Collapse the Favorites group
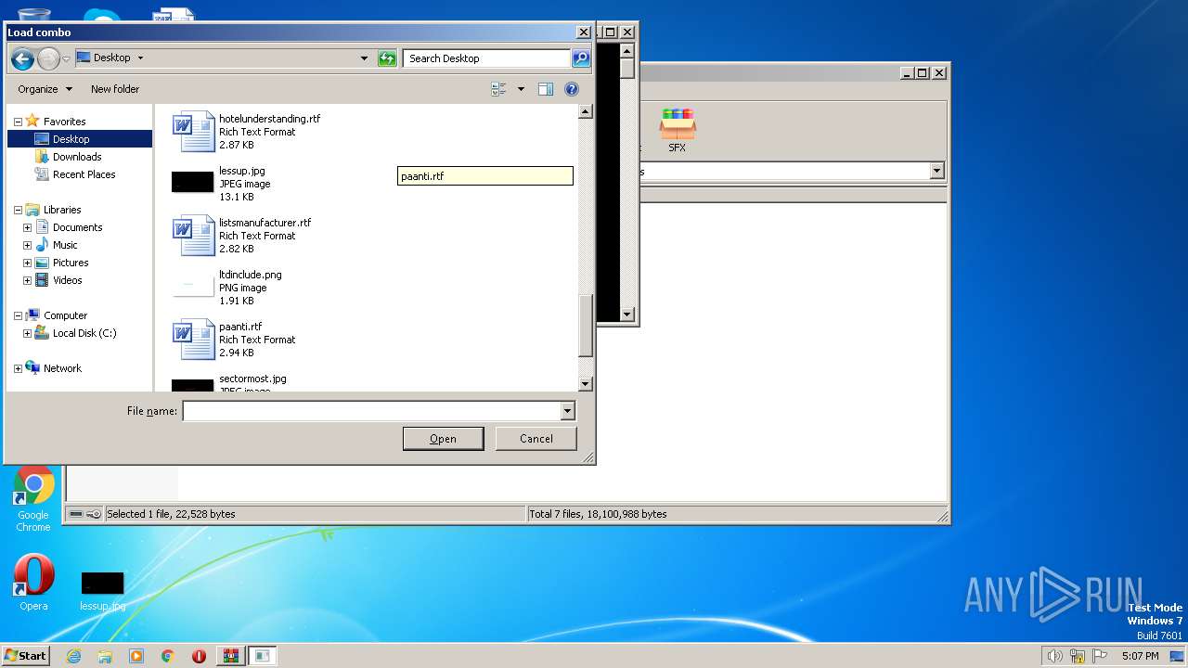Image resolution: width=1188 pixels, height=668 pixels. click(x=18, y=122)
